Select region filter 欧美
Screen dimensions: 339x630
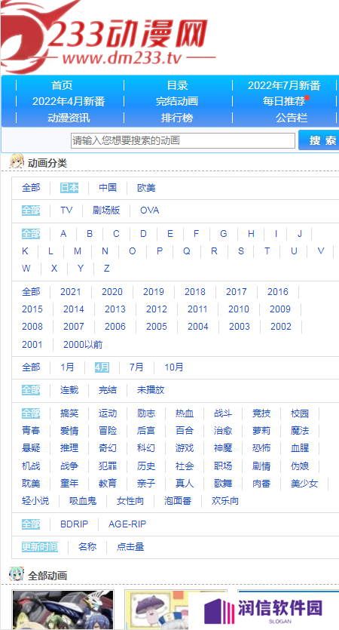tap(146, 188)
